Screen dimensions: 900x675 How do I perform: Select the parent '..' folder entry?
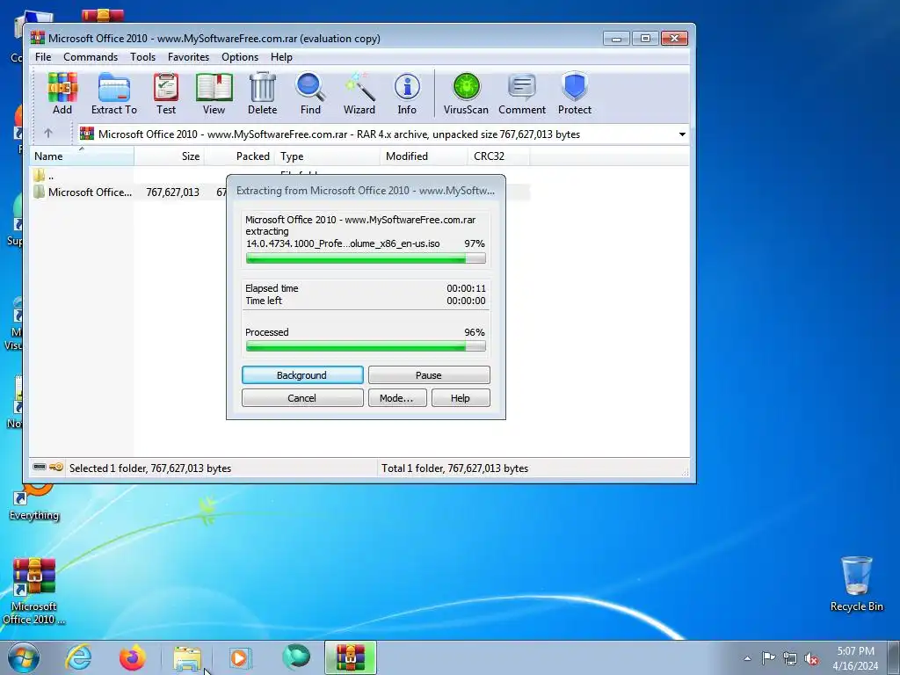point(44,176)
